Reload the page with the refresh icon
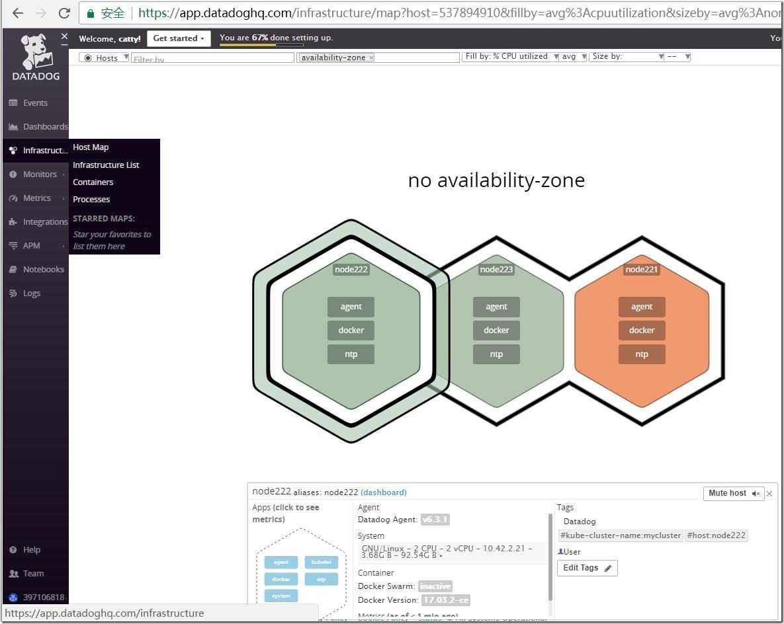Screen dimensions: 784x624 pos(64,13)
